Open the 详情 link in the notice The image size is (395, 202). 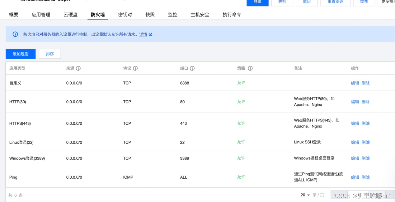pyautogui.click(x=143, y=34)
